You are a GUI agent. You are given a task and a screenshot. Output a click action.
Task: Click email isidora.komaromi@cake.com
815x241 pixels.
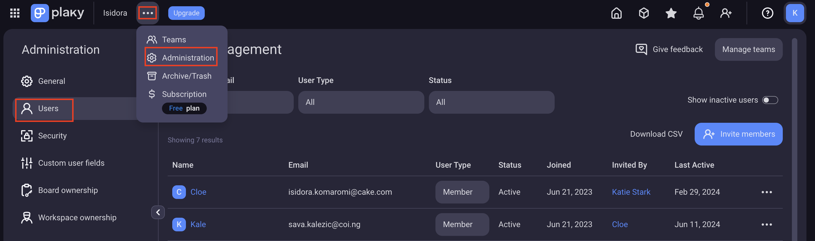point(340,192)
